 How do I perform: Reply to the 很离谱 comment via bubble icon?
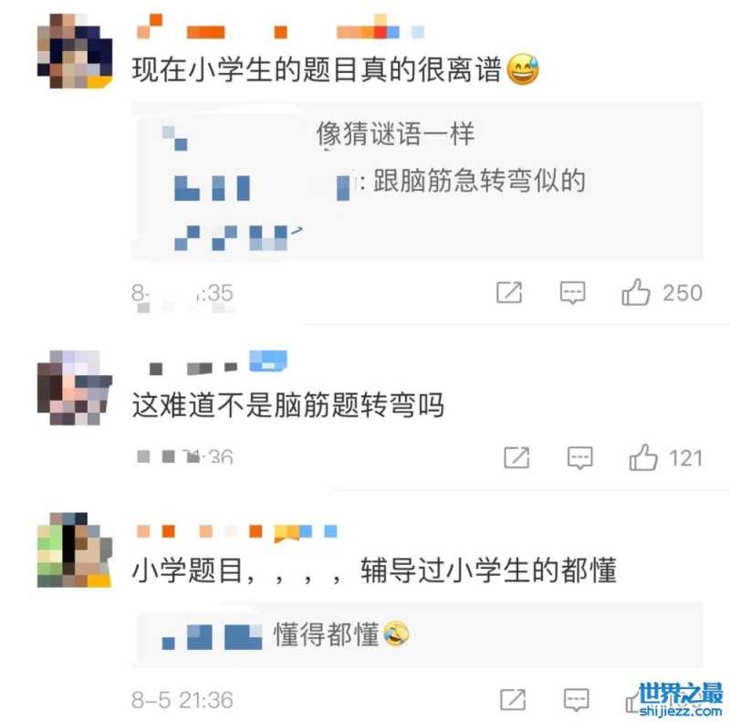[572, 293]
